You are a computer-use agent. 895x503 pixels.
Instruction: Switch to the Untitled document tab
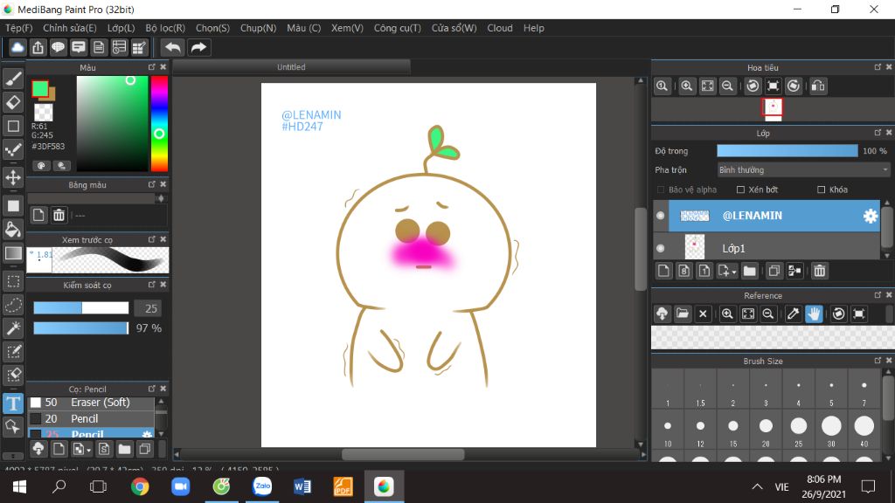point(291,67)
